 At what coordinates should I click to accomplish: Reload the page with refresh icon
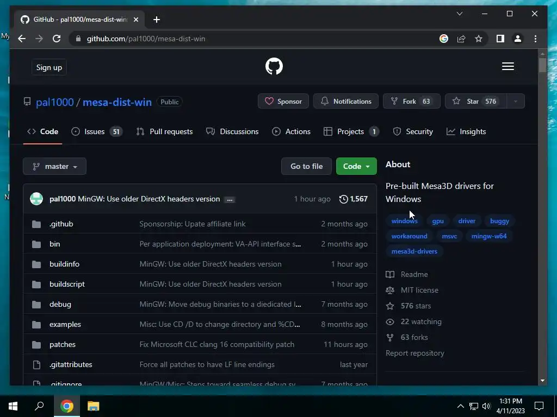click(57, 39)
